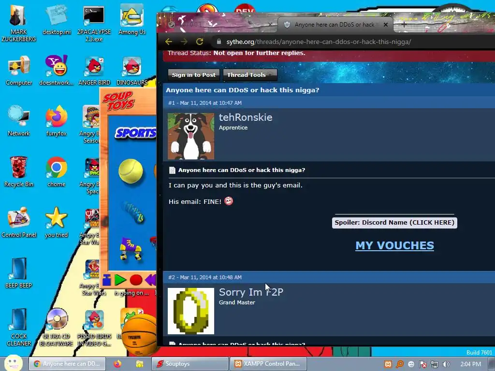Click the thread title heading text
The height and width of the screenshot is (371, 495).
pos(243,90)
